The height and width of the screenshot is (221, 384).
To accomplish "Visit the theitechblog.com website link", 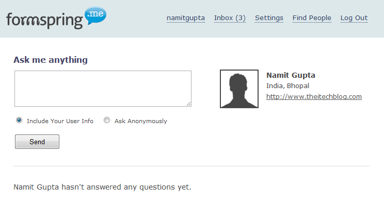I will [314, 96].
